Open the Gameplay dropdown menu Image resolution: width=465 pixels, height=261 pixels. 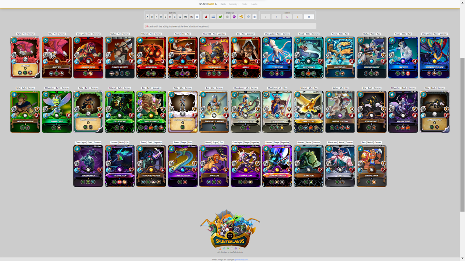click(x=234, y=4)
